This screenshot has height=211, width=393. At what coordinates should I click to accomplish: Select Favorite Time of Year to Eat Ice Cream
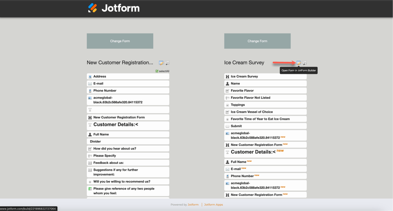266,119
